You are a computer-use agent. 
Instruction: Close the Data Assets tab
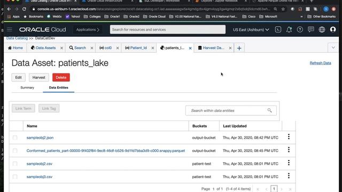[x=61, y=48]
